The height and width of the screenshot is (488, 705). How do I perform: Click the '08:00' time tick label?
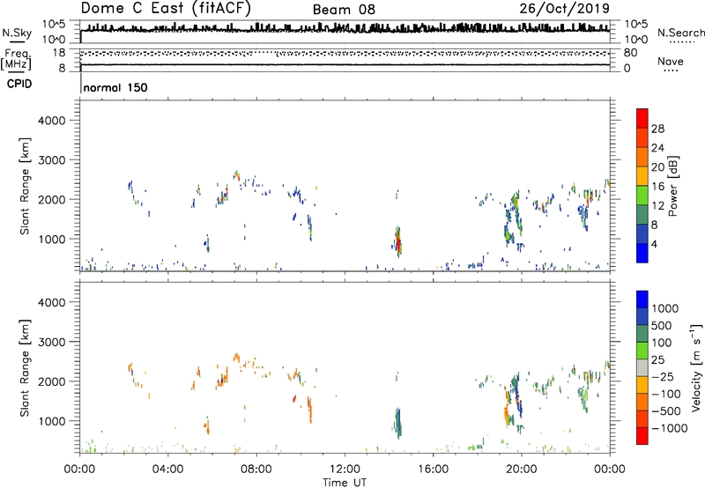[256, 470]
